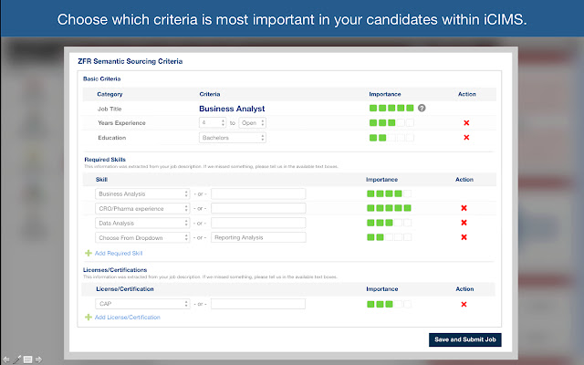Click the 'Business Analyst' job title text
Viewport: 584px width, 365px height.
(232, 109)
